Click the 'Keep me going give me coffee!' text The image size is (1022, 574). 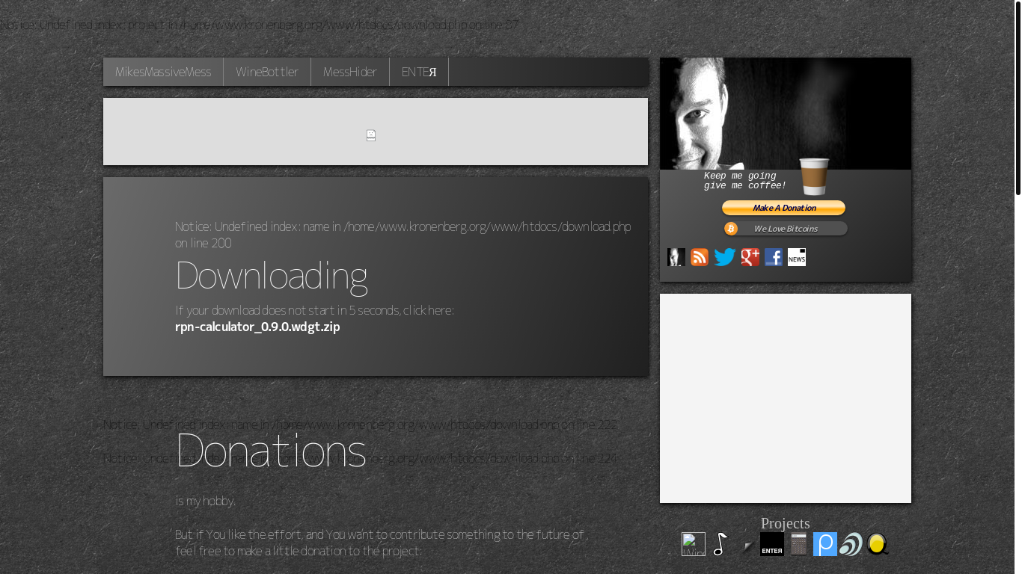click(x=745, y=181)
